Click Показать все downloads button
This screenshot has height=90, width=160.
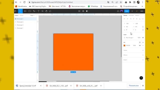(x=134, y=85)
